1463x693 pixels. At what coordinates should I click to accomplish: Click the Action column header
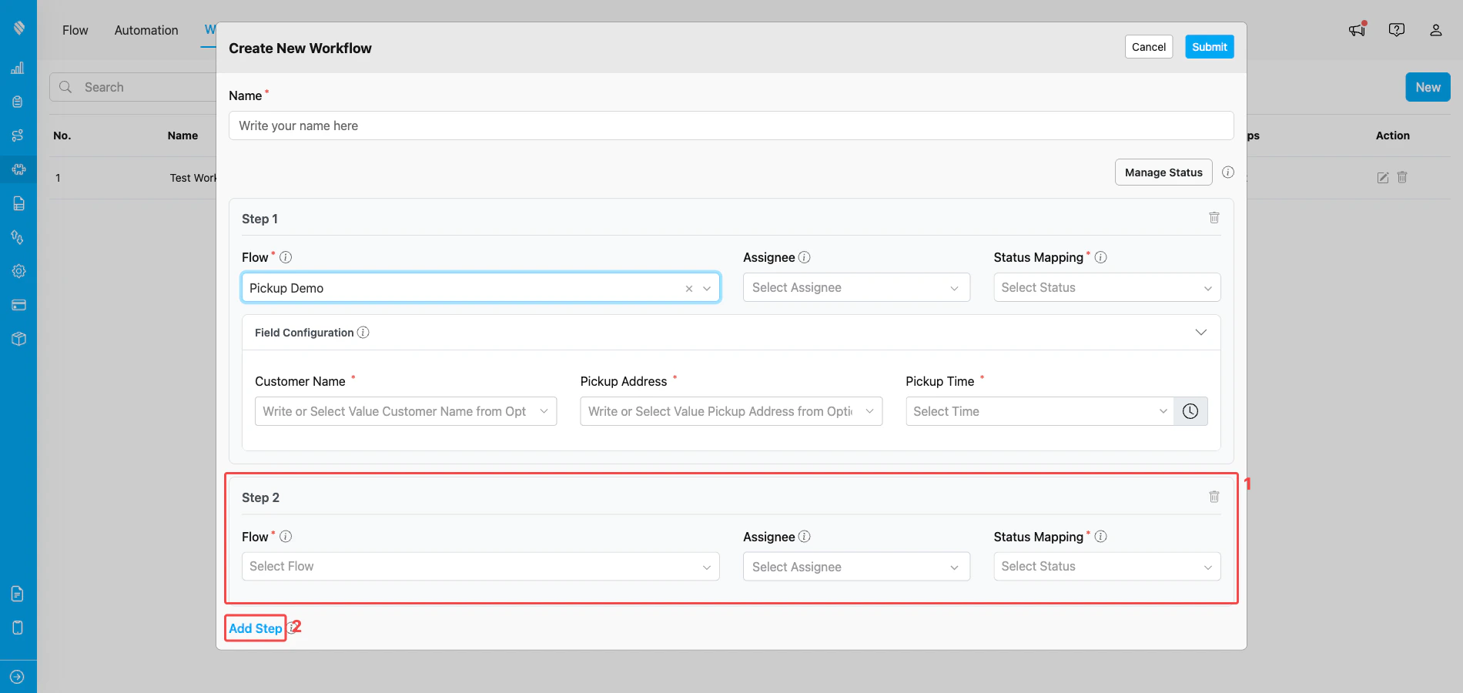click(x=1392, y=136)
